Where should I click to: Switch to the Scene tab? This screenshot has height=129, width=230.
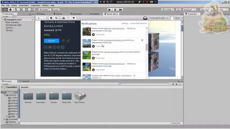(x=41, y=14)
